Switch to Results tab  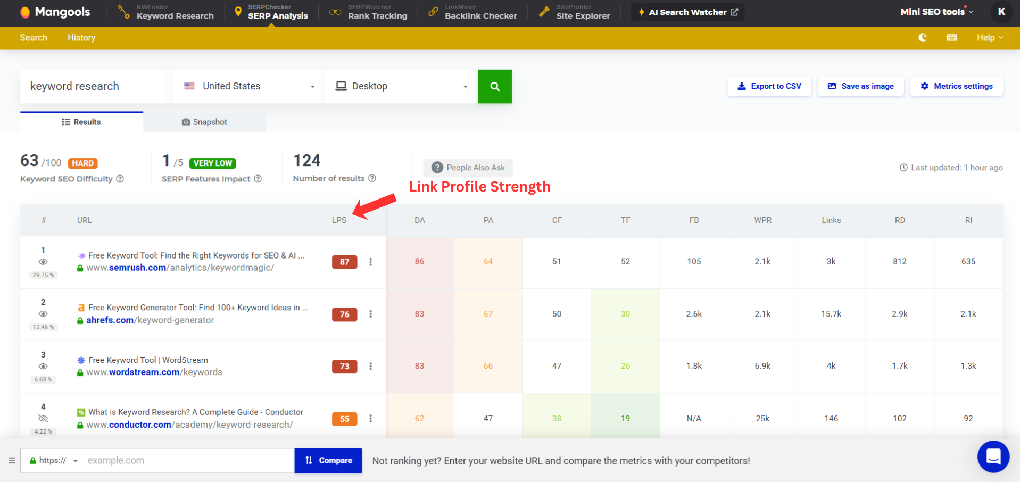point(81,122)
